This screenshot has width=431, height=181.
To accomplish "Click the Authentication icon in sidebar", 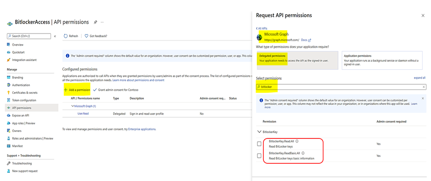I will pyautogui.click(x=9, y=85).
